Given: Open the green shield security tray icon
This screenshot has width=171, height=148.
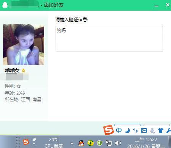Looking at the screenshot, I should tap(99, 143).
